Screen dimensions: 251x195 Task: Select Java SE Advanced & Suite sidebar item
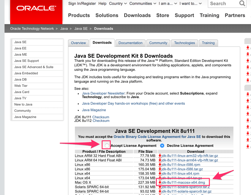click(x=37, y=67)
